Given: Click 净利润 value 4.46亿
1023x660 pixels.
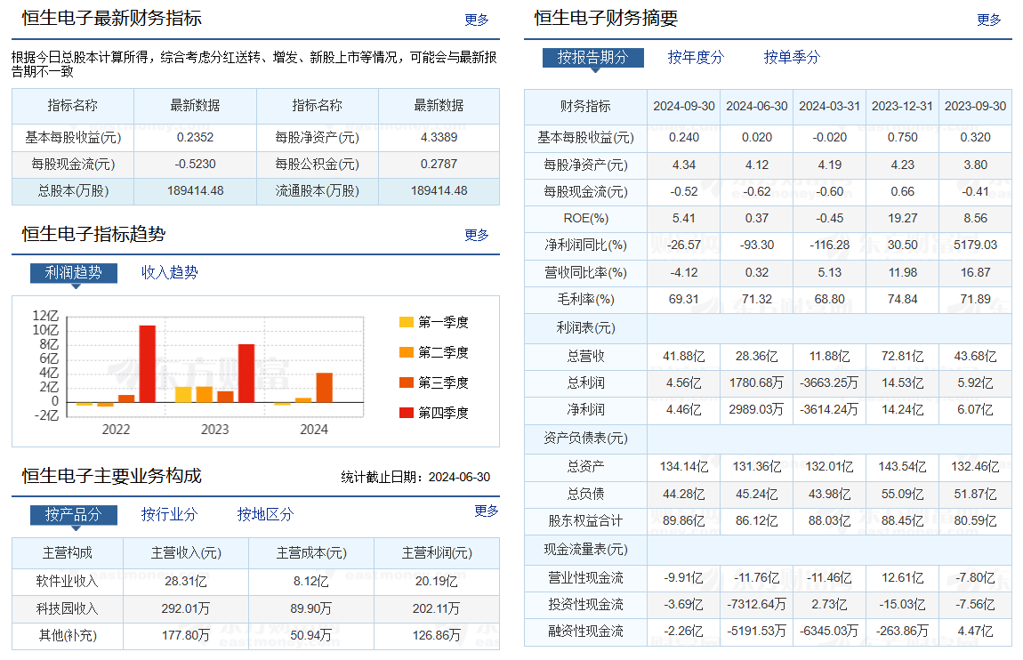Looking at the screenshot, I should click(x=684, y=410).
